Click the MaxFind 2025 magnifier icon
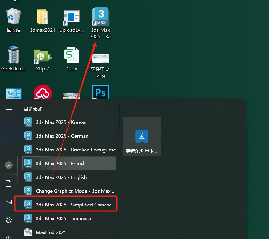The image size is (269, 239). (x=28, y=232)
